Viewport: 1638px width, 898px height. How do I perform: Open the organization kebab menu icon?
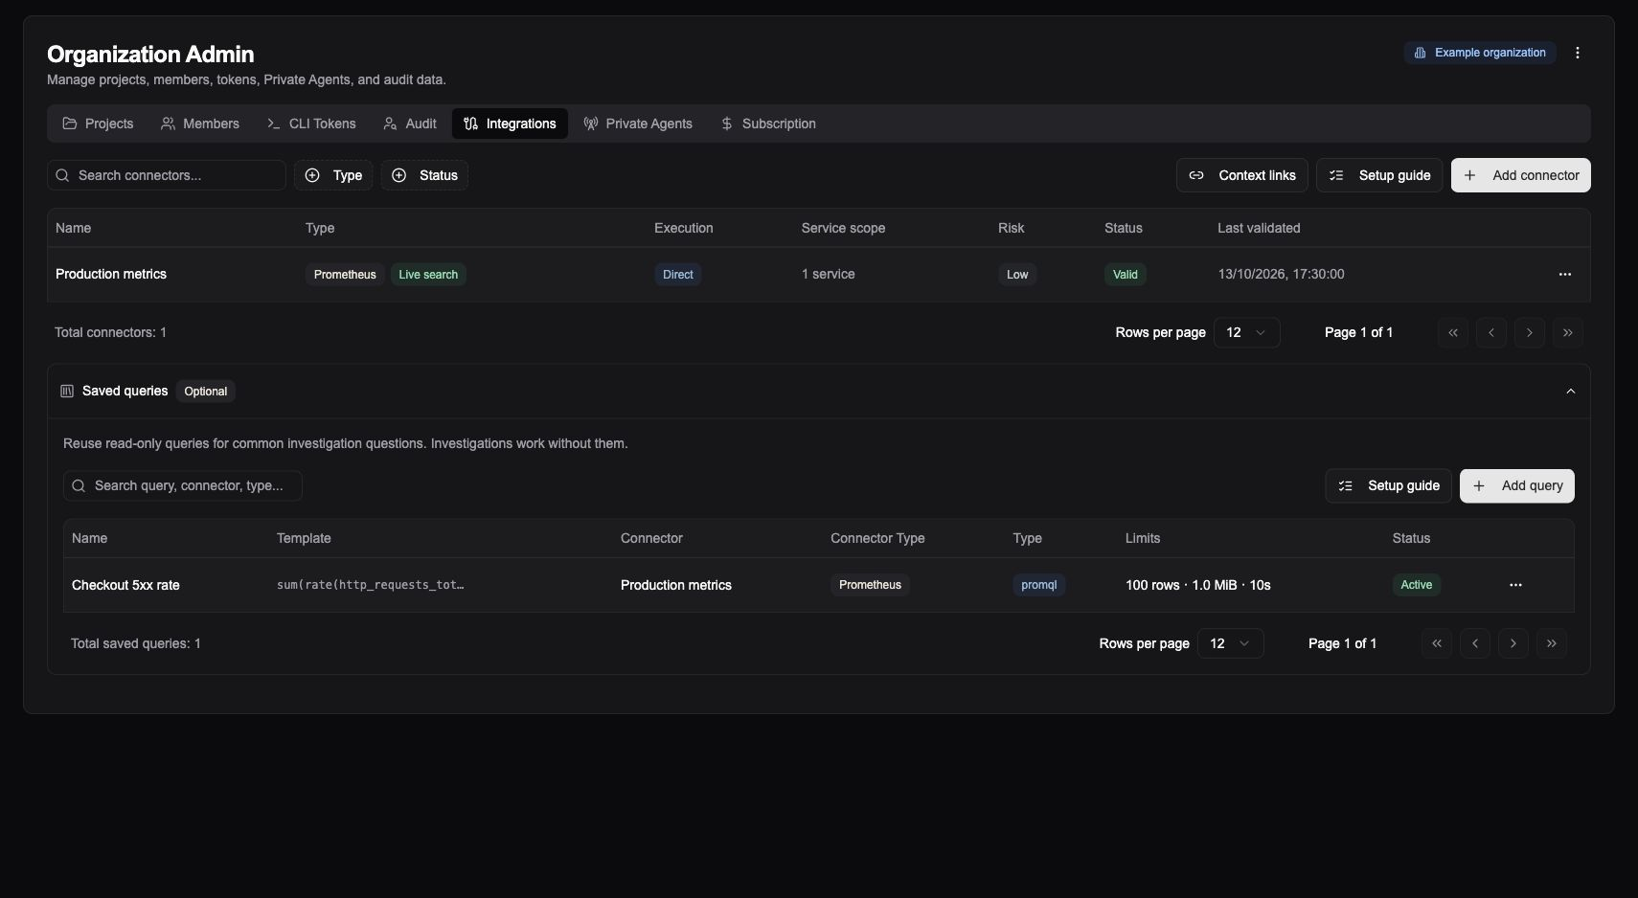pos(1578,53)
